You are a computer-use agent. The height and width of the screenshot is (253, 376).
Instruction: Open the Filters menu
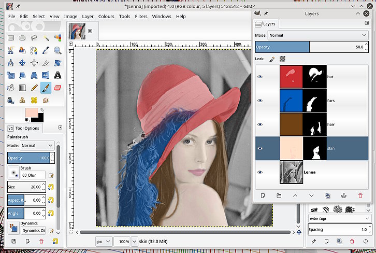(x=141, y=16)
